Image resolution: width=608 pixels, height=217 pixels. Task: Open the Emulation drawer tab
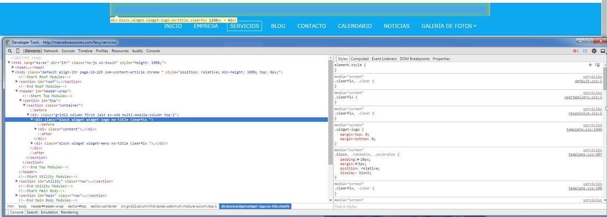pos(49,213)
